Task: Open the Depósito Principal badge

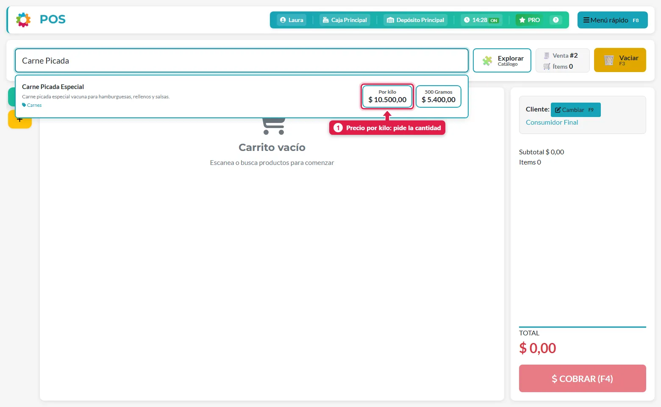Action: coord(416,20)
